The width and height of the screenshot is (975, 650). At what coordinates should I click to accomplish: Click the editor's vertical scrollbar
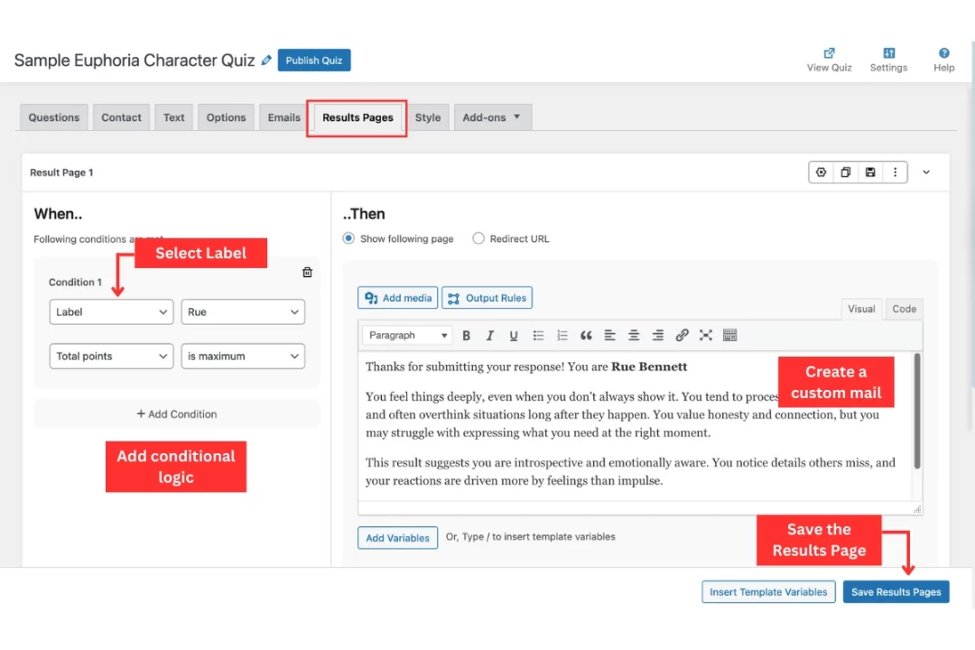(x=917, y=411)
